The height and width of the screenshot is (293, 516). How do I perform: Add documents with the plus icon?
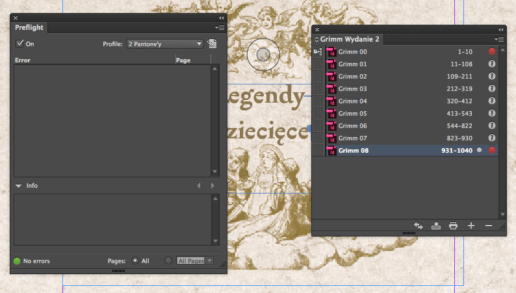click(x=471, y=225)
